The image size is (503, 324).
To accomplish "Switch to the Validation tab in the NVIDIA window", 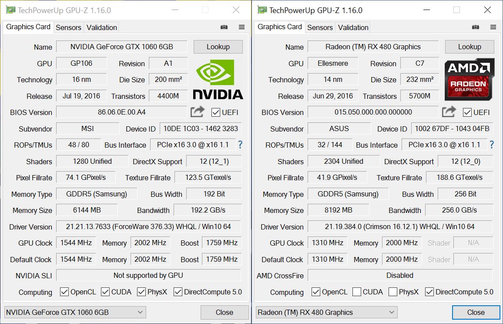I will coord(102,27).
